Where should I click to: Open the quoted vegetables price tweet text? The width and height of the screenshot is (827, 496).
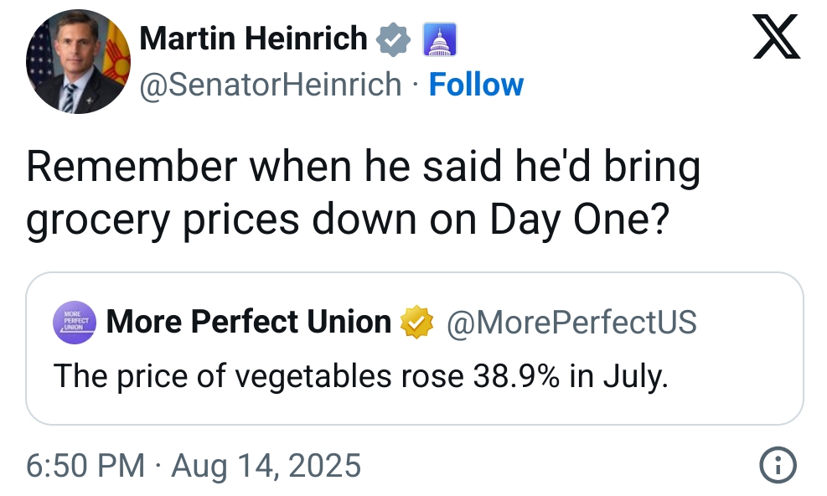(360, 375)
